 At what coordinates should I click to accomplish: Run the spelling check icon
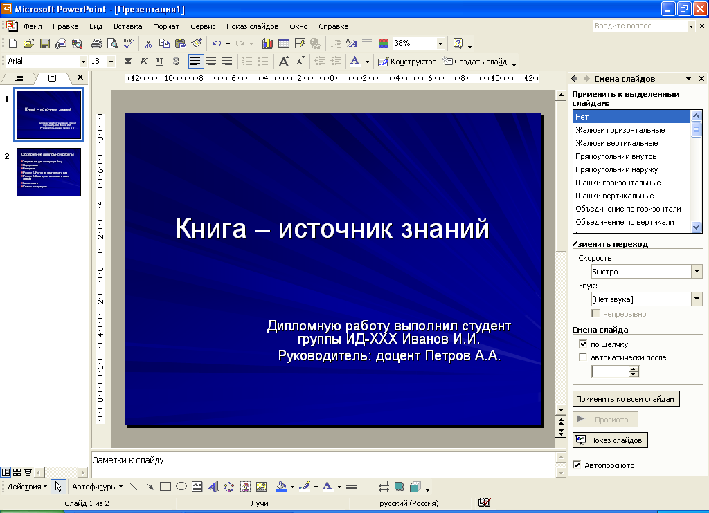pos(128,44)
